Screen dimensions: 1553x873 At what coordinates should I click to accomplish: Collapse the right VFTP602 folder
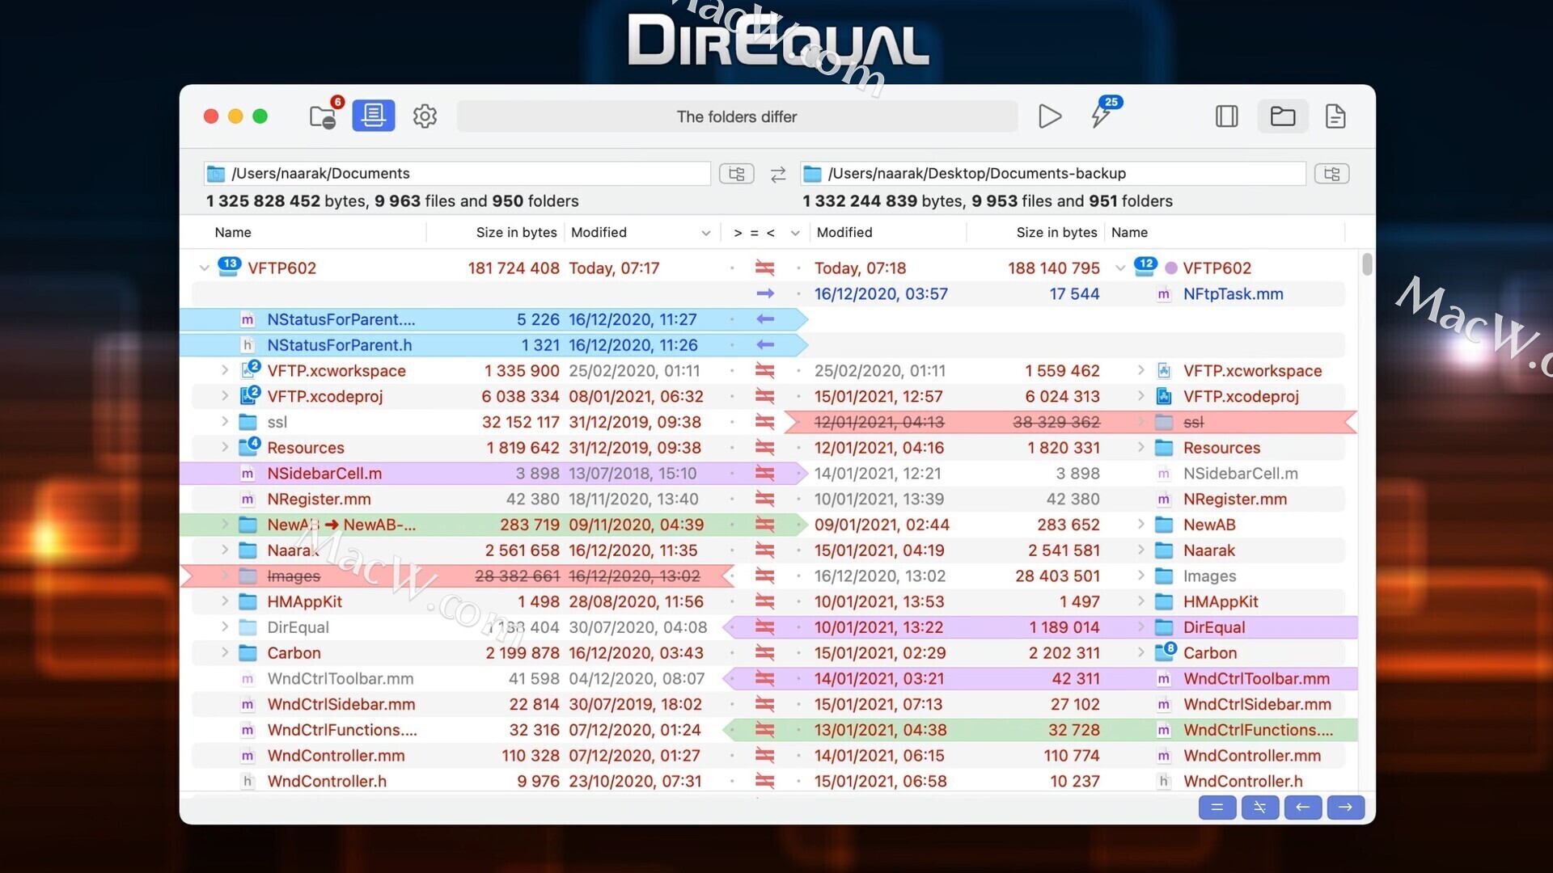[x=1119, y=268]
